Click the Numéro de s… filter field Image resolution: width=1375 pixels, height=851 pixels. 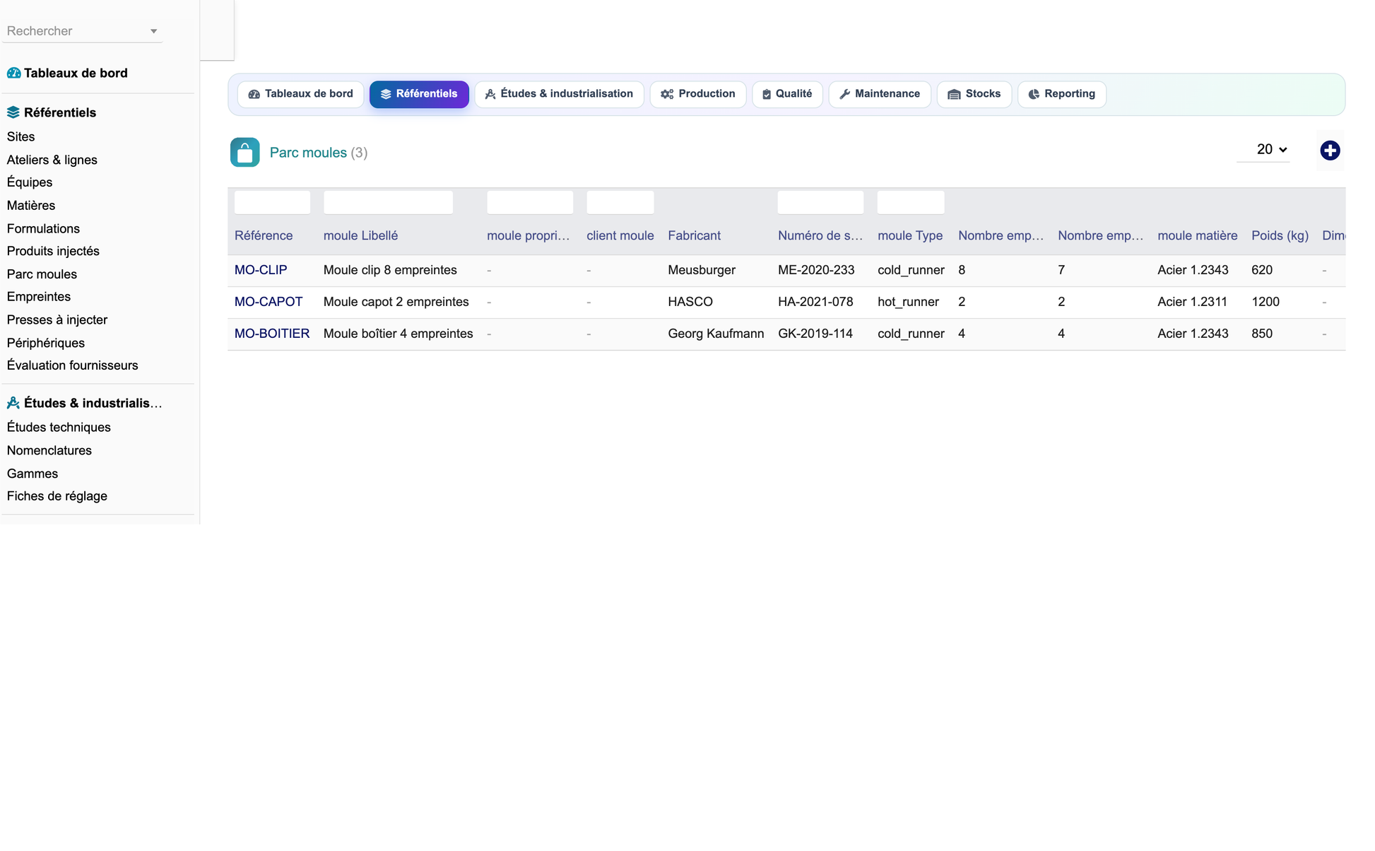coord(820,202)
